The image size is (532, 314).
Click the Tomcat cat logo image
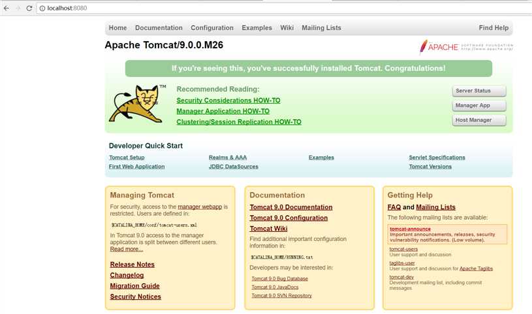[x=136, y=104]
